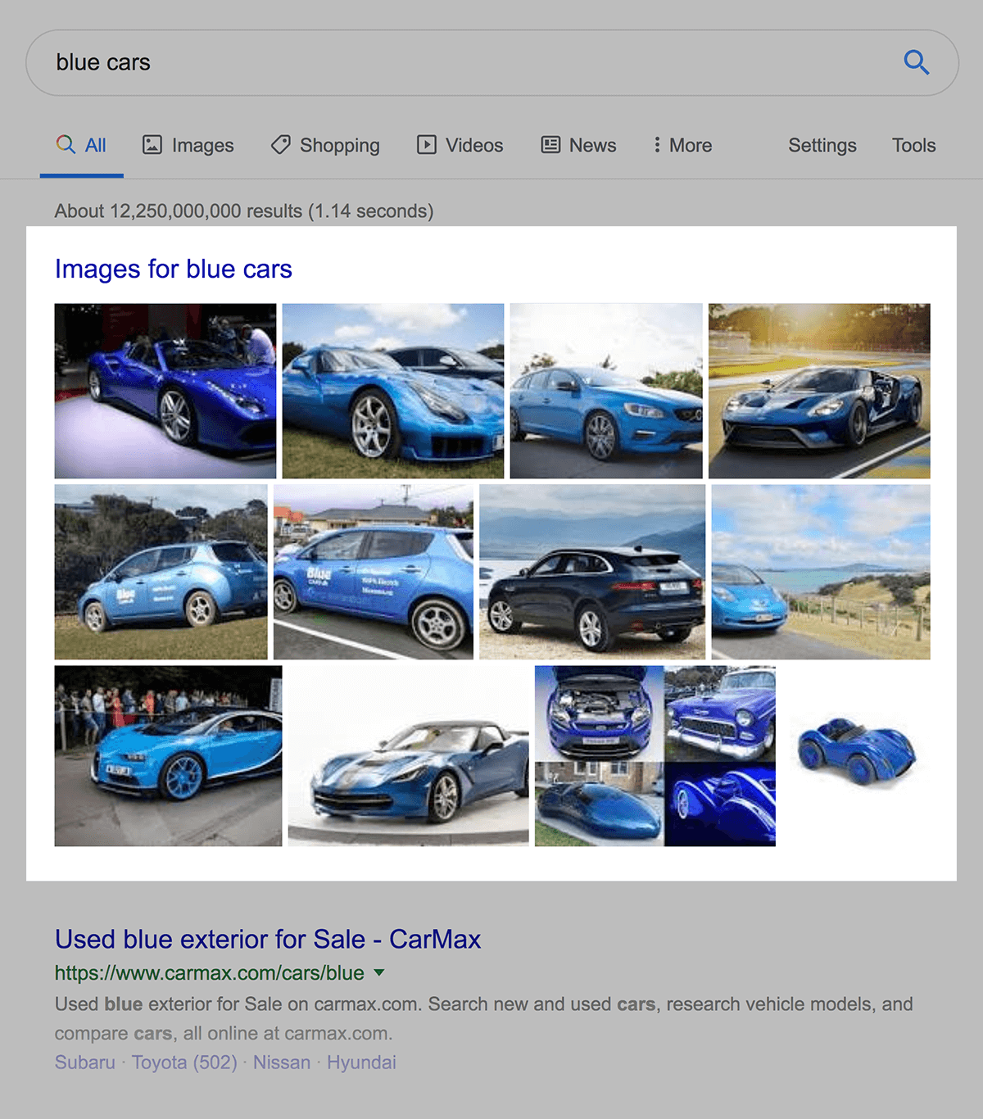
Task: Click the dark blue Jaguar SUV image
Action: pos(592,572)
